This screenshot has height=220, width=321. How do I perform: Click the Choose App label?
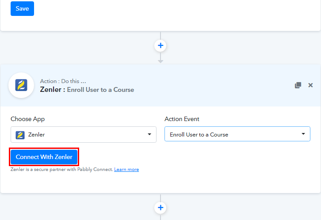pyautogui.click(x=28, y=119)
